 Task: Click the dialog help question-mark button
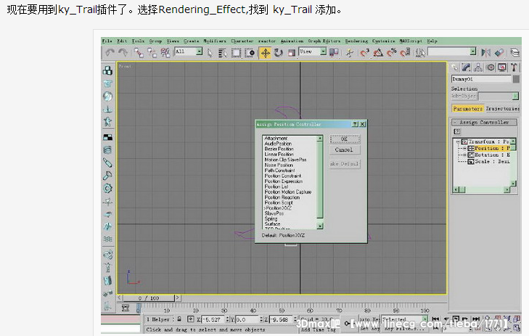[355, 124]
